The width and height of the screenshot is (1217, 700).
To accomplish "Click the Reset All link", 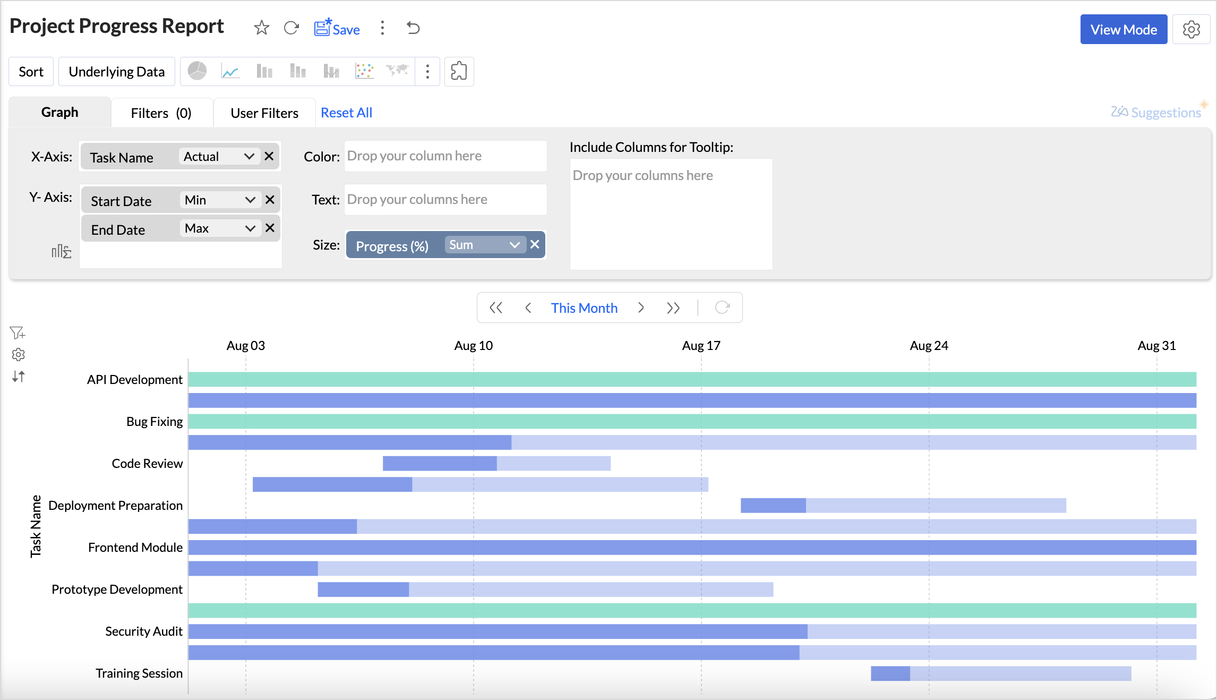I will [346, 113].
